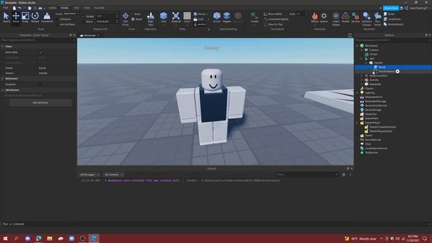Screen dimensions: 432x243
Task: Switch to the TEST ribbon tab
Action: coord(76,8)
